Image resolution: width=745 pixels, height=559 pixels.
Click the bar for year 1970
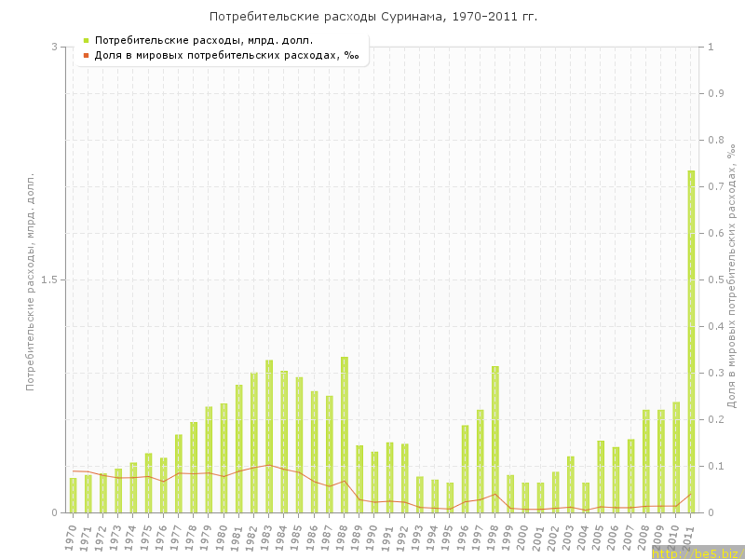[x=74, y=495]
